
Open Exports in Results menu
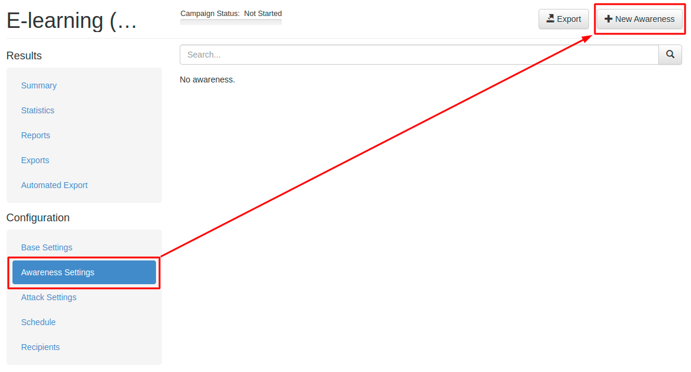pos(35,160)
